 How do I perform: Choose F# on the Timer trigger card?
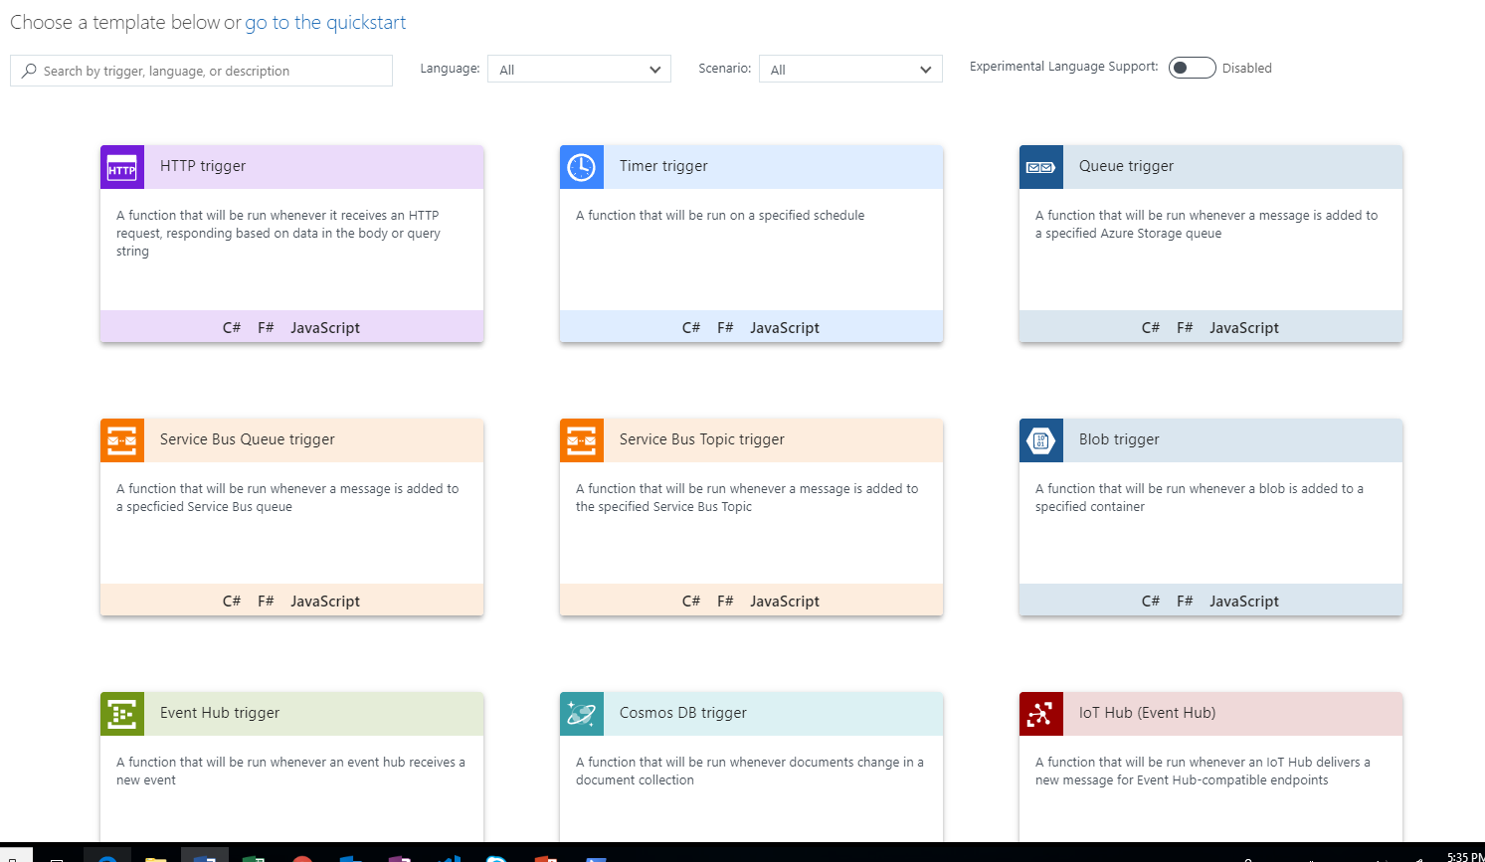(725, 327)
